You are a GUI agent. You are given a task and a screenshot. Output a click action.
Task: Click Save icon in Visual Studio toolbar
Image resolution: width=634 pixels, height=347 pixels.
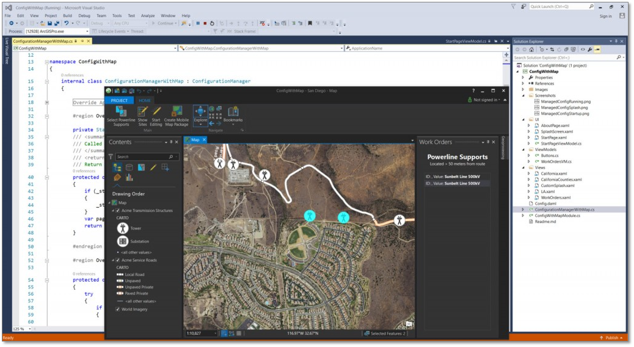click(x=49, y=23)
